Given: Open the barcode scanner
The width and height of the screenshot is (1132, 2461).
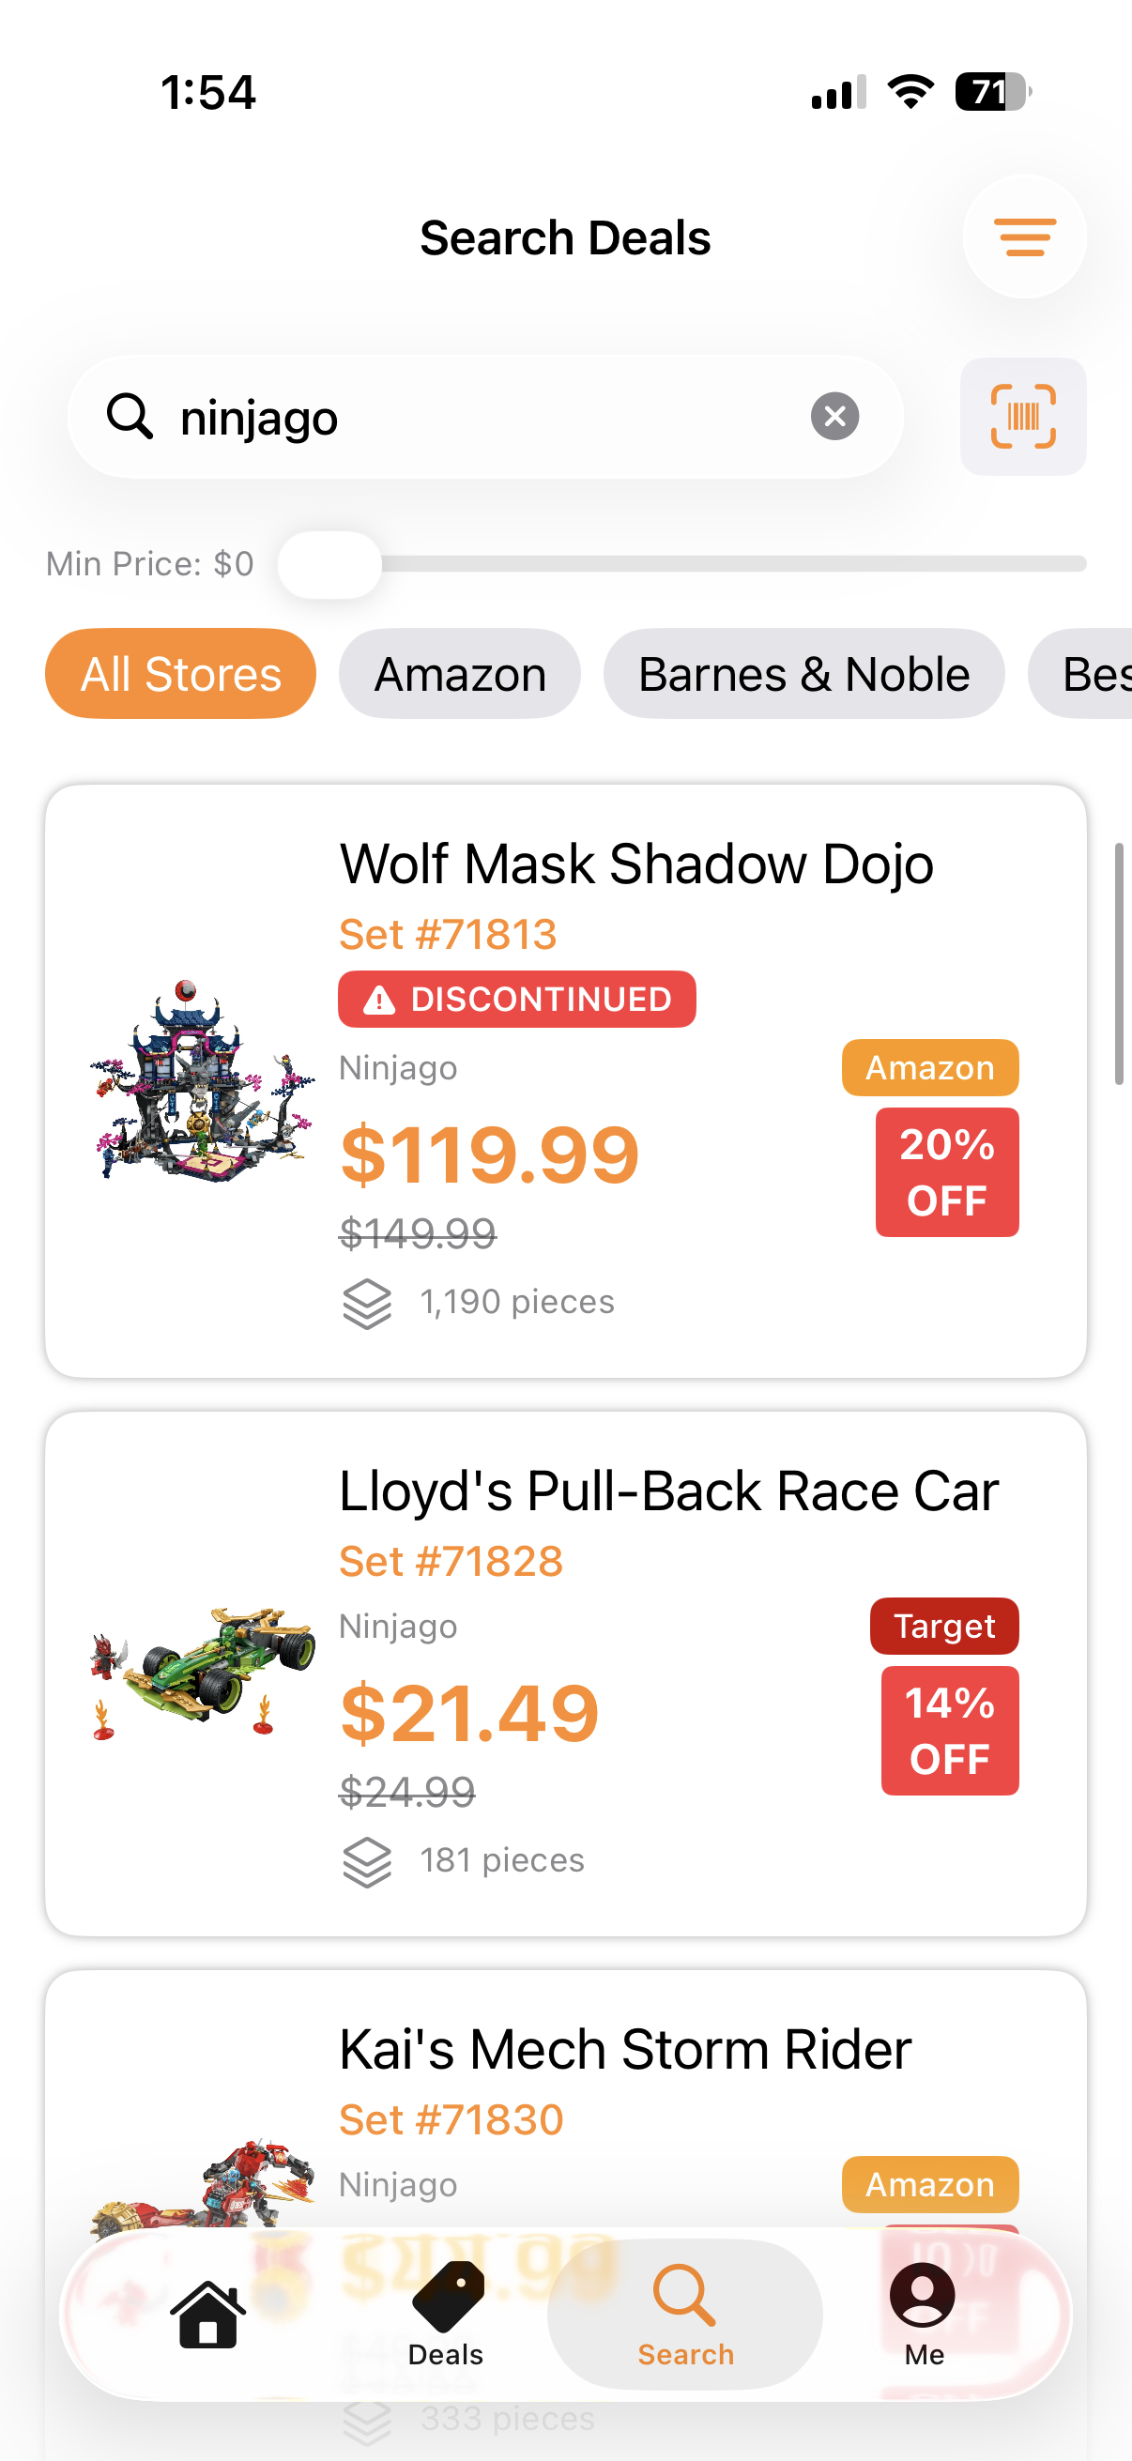Looking at the screenshot, I should [x=1023, y=417].
